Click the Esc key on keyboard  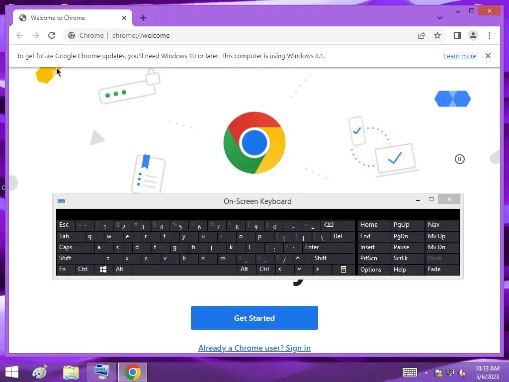66,225
